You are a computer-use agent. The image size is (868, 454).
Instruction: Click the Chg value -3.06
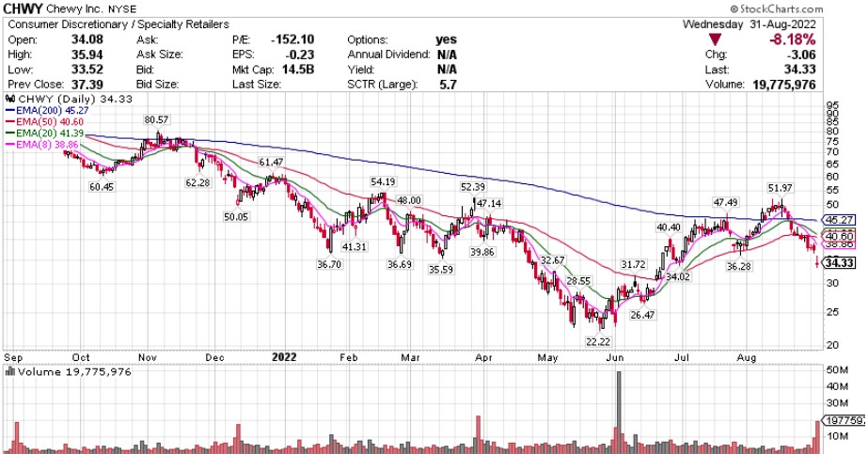click(801, 55)
